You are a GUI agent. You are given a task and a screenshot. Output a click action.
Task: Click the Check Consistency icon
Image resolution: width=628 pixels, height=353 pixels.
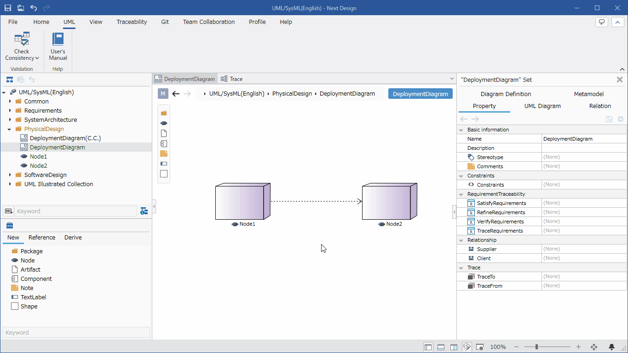pyautogui.click(x=22, y=39)
